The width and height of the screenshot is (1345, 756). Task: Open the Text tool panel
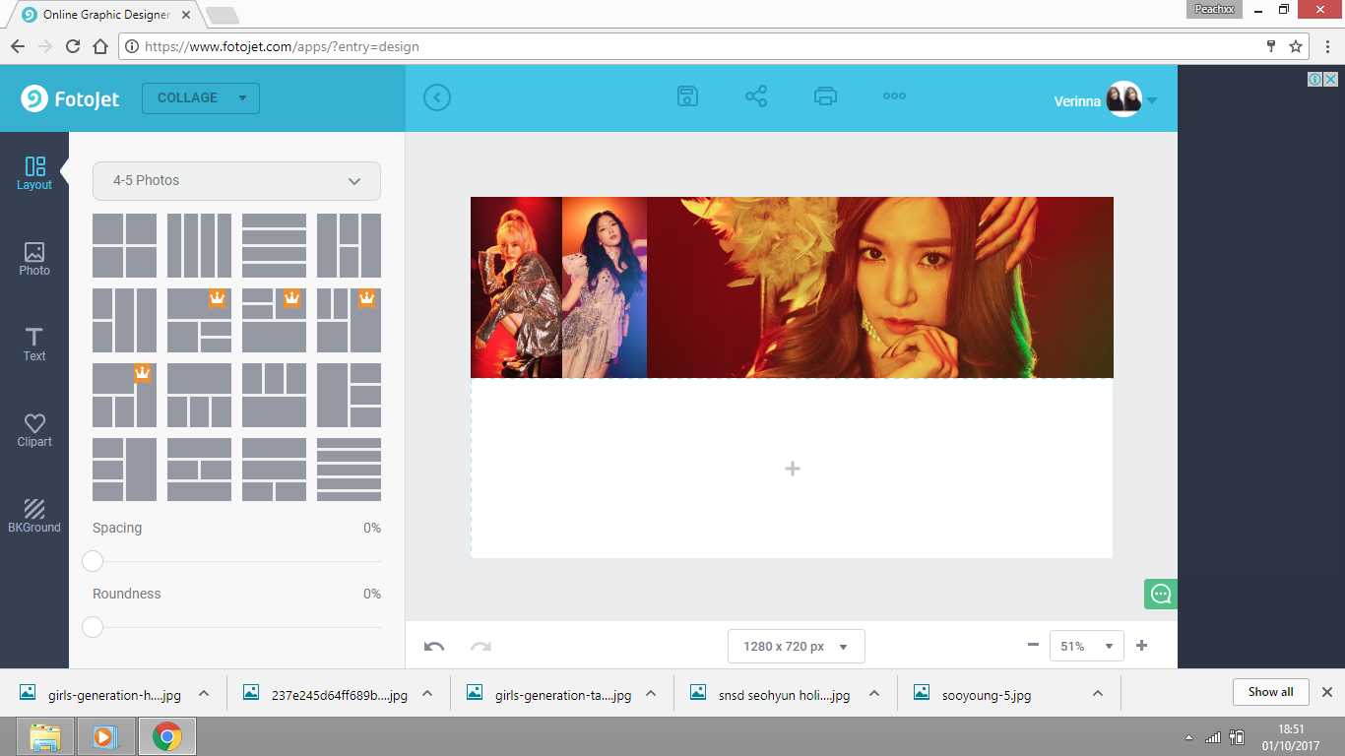pos(34,344)
